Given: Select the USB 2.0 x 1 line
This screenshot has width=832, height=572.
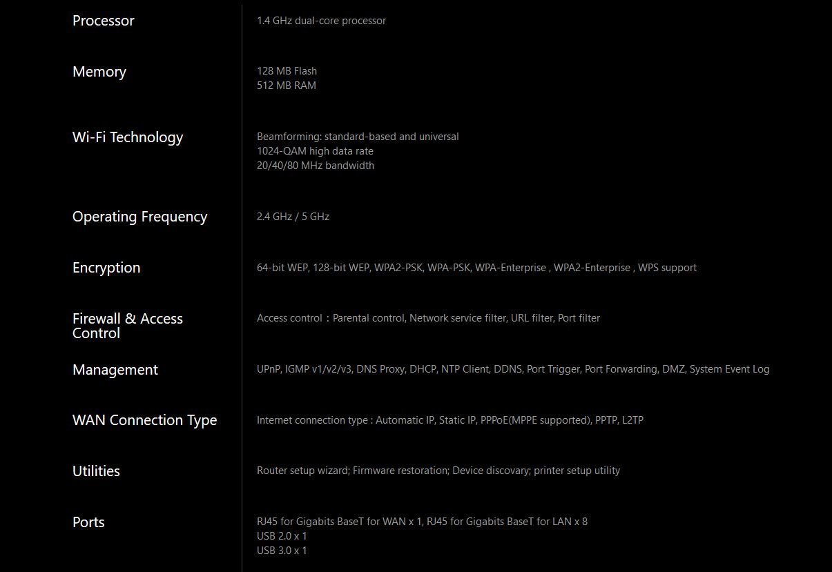Looking at the screenshot, I should 282,536.
